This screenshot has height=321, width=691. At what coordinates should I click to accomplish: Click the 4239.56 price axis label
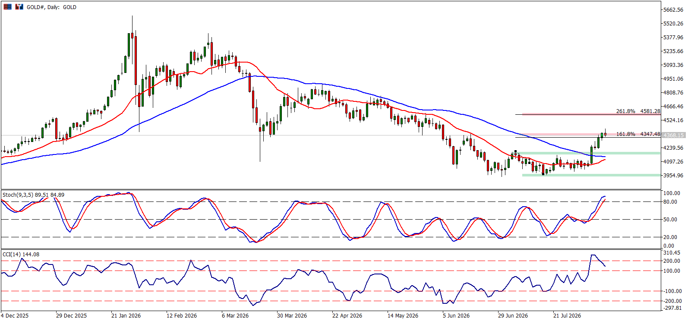click(673, 148)
